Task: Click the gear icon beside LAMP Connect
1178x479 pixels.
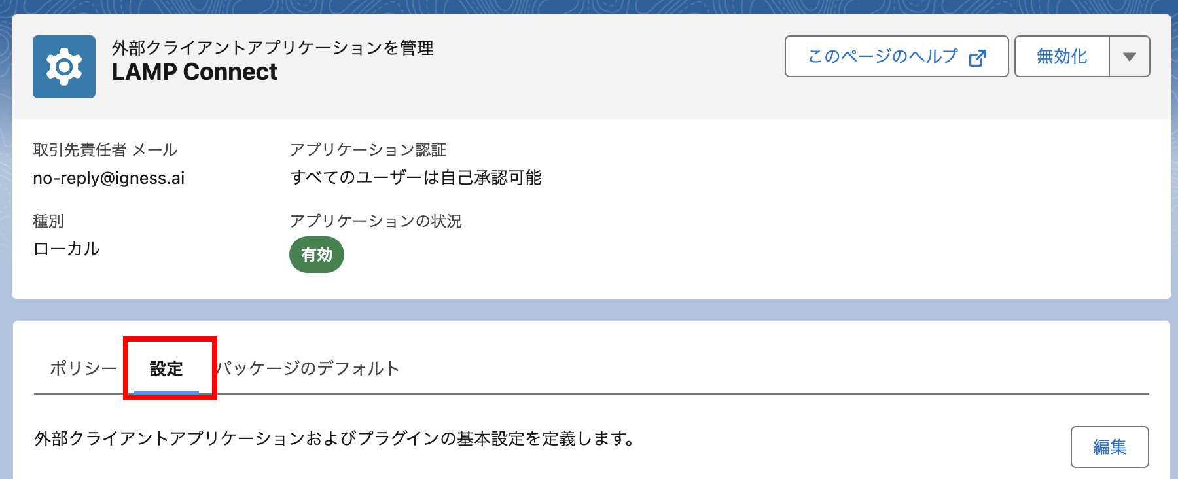Action: click(x=64, y=67)
